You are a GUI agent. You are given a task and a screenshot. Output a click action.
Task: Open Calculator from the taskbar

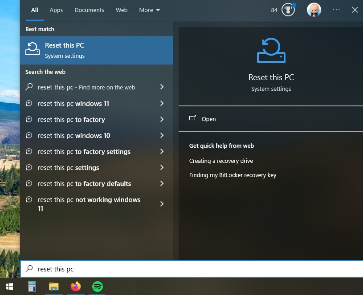(x=32, y=287)
